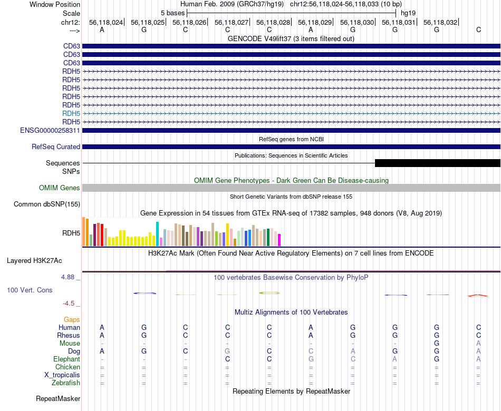Click the Window Position label
The height and width of the screenshot is (411, 501).
point(55,4)
